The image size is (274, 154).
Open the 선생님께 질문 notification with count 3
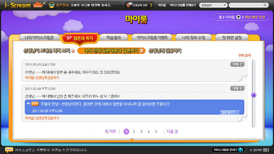139,5
